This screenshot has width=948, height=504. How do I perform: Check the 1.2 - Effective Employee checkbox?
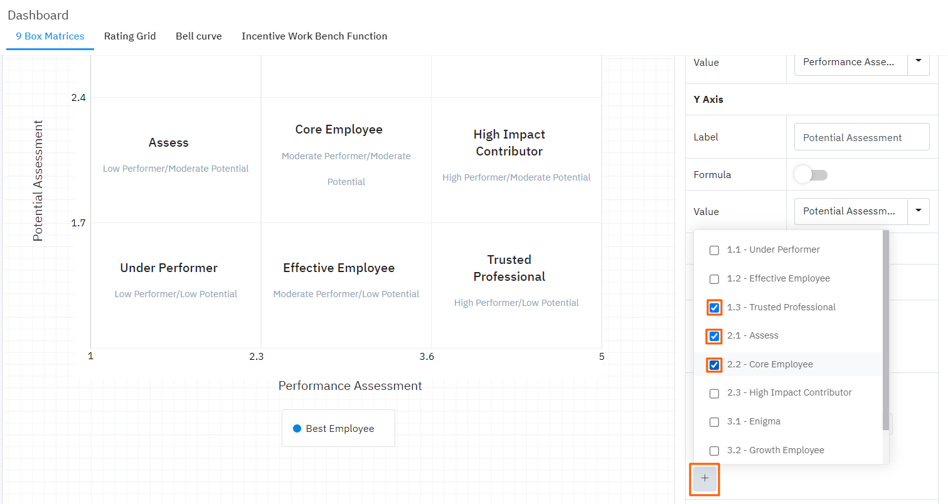(x=714, y=279)
